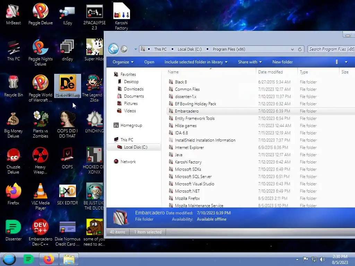Select Network in the navigation pane
The image size is (355, 266).
(x=128, y=161)
